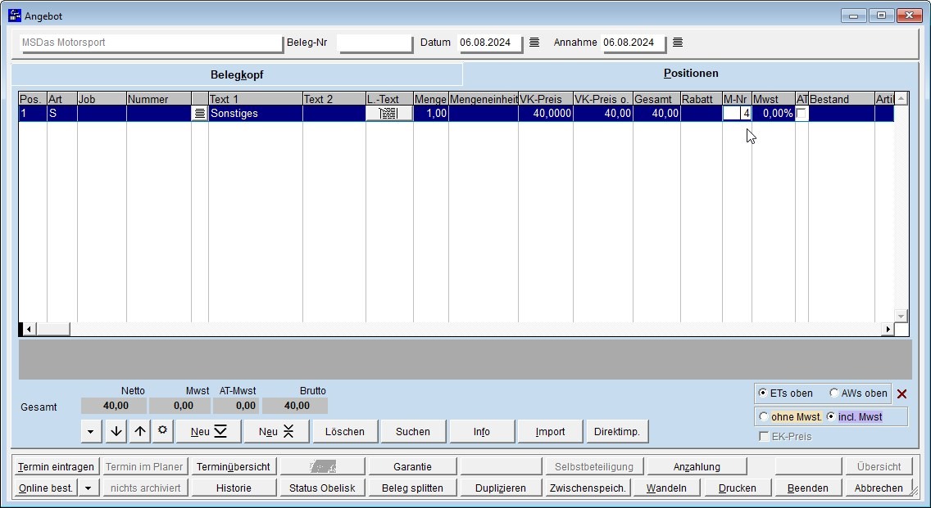
Task: Click the MSDas Motorsport customer field
Action: click(152, 43)
